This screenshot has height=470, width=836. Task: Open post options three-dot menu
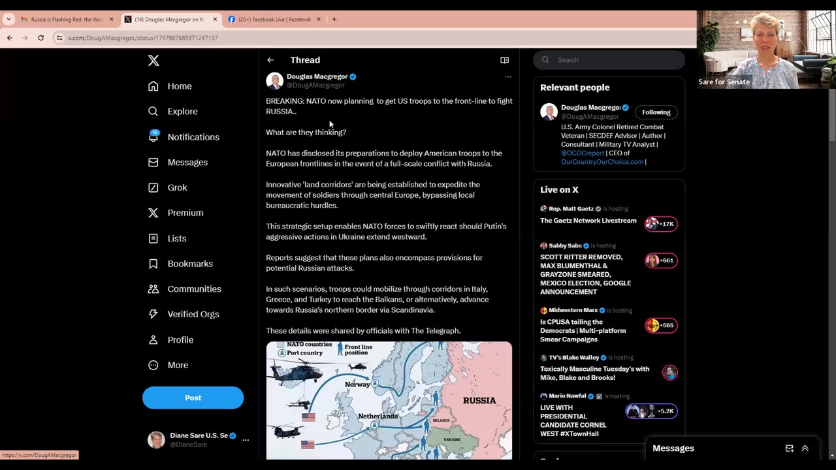[x=508, y=77]
